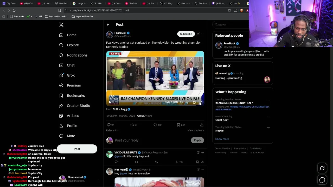Click the gray Reply button
This screenshot has width=333, height=187.
(197, 140)
